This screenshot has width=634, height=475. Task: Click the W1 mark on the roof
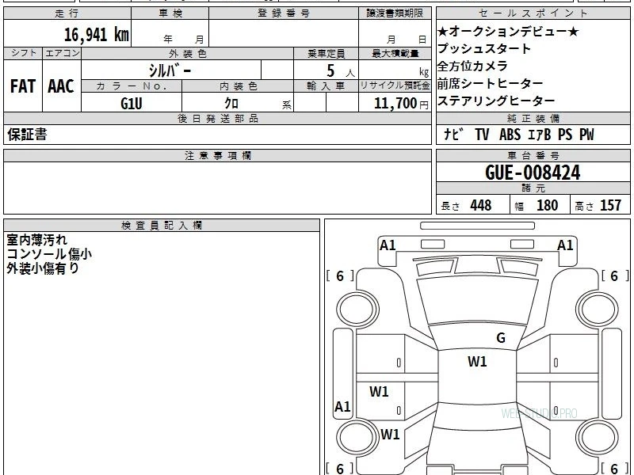tap(477, 362)
